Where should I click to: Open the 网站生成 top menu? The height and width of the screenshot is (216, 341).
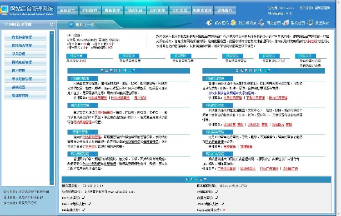135,10
